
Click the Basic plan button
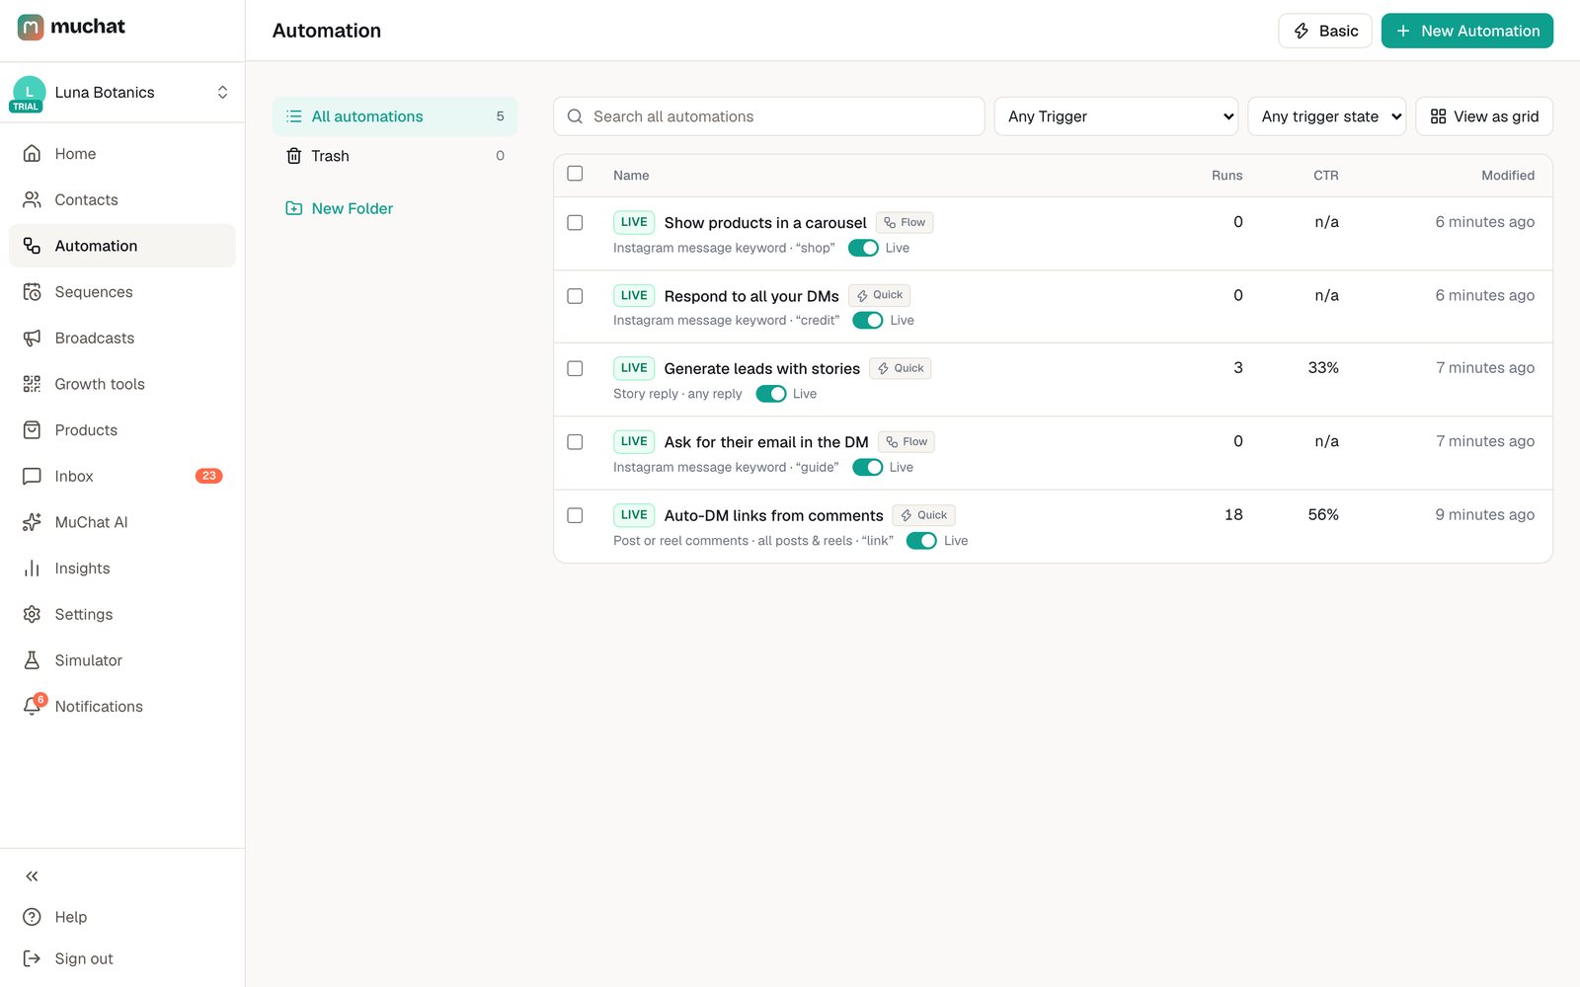[1325, 31]
